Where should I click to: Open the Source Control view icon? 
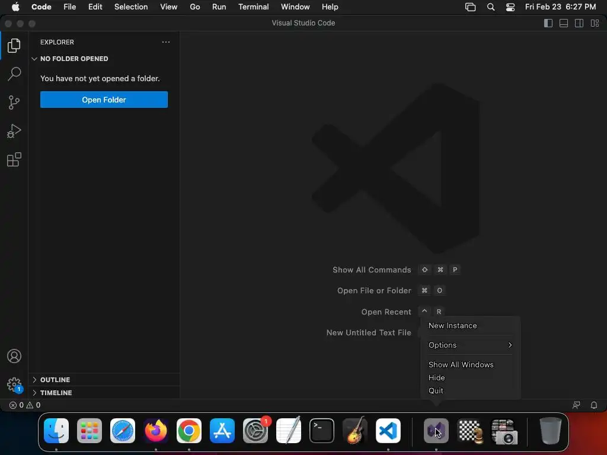click(x=14, y=102)
